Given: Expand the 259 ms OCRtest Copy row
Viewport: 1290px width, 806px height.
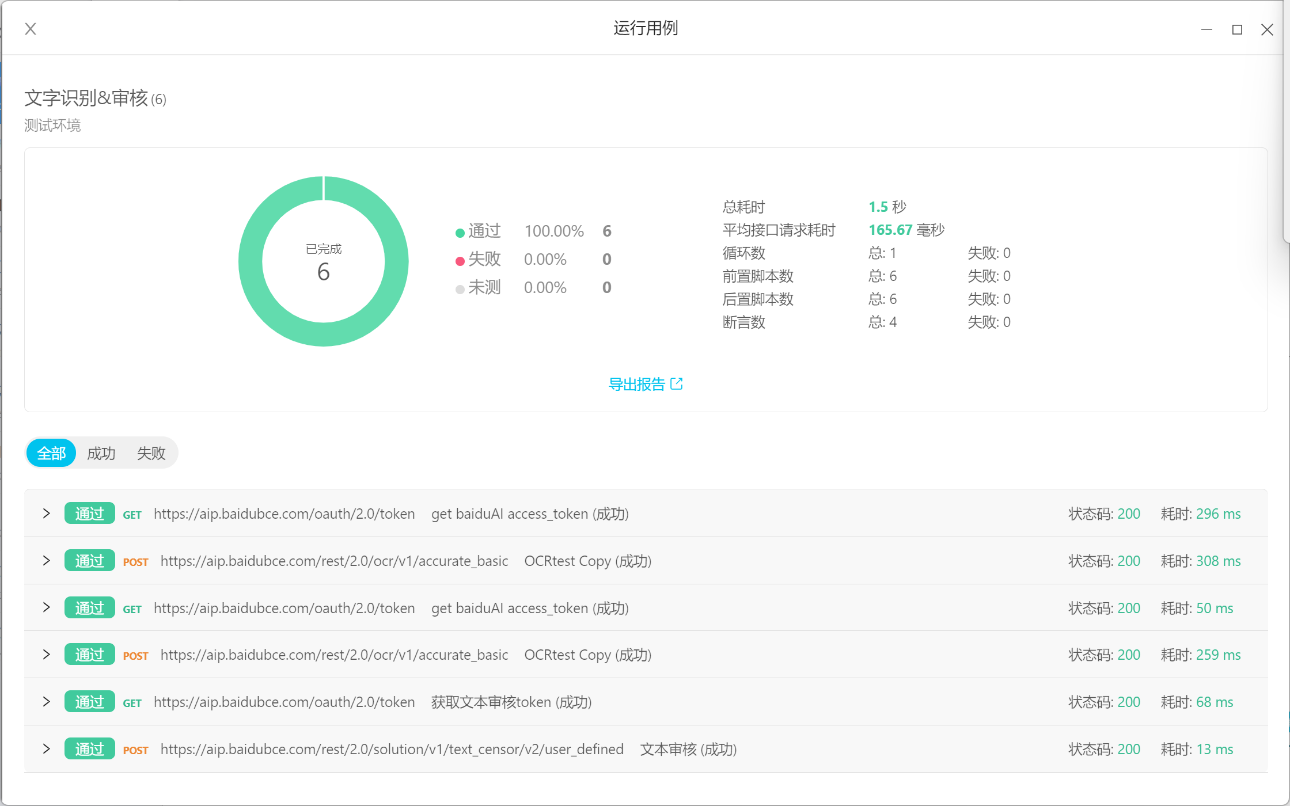Looking at the screenshot, I should (x=47, y=654).
